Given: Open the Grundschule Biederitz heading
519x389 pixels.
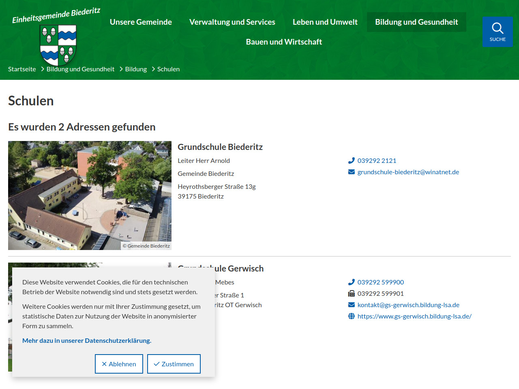Looking at the screenshot, I should coord(220,147).
